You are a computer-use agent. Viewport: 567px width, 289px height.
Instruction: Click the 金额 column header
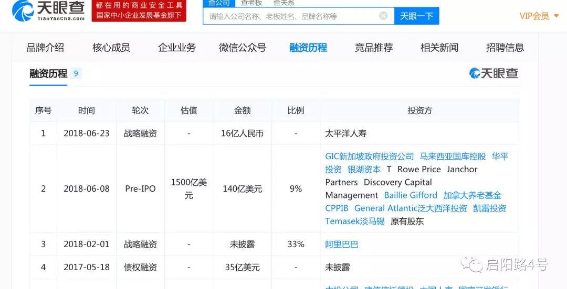click(242, 110)
